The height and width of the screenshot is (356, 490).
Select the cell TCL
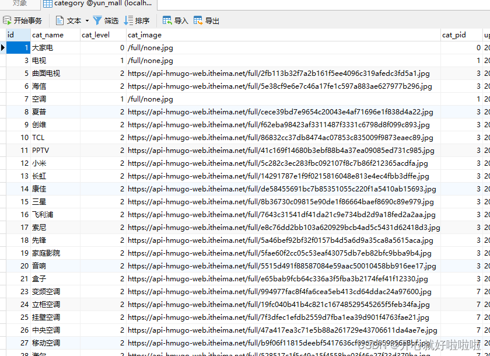point(55,137)
